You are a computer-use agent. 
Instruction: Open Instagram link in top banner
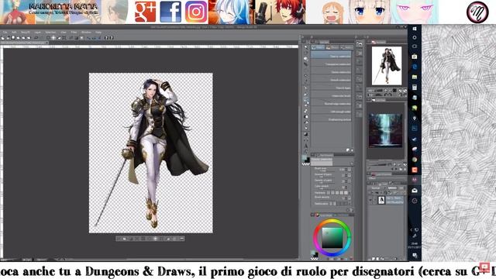196,12
